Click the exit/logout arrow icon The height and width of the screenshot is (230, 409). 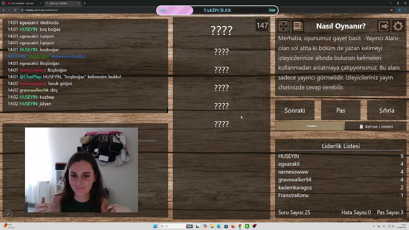(x=383, y=26)
